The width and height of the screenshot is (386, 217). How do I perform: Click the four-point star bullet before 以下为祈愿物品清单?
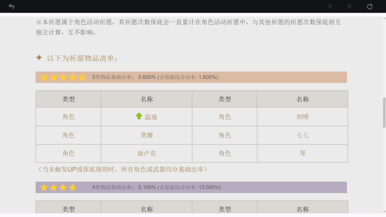click(39, 58)
